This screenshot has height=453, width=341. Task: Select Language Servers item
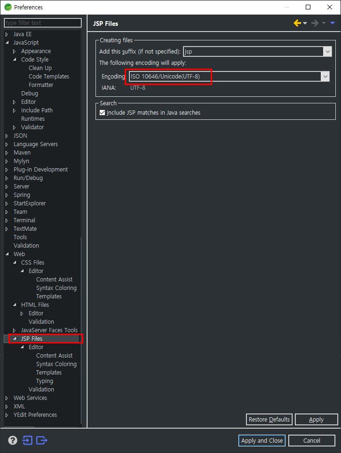(x=36, y=144)
